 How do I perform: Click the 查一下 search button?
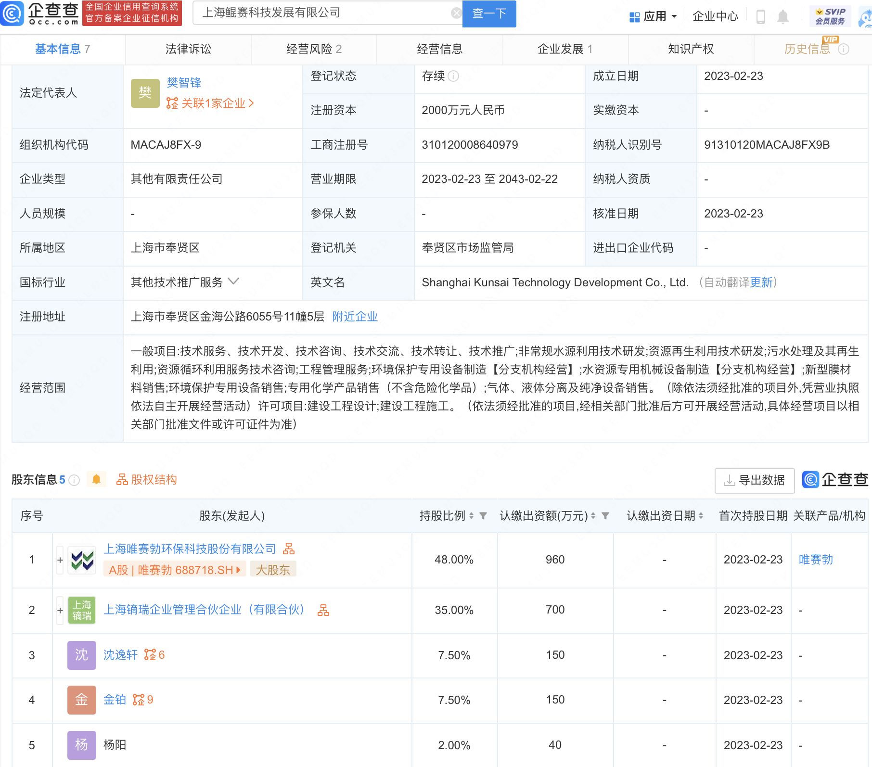pyautogui.click(x=489, y=13)
